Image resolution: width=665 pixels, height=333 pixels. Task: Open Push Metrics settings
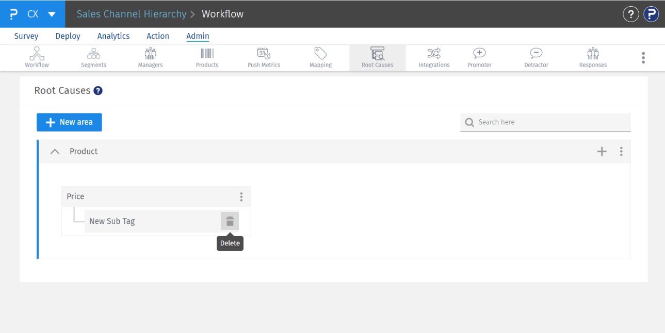264,57
